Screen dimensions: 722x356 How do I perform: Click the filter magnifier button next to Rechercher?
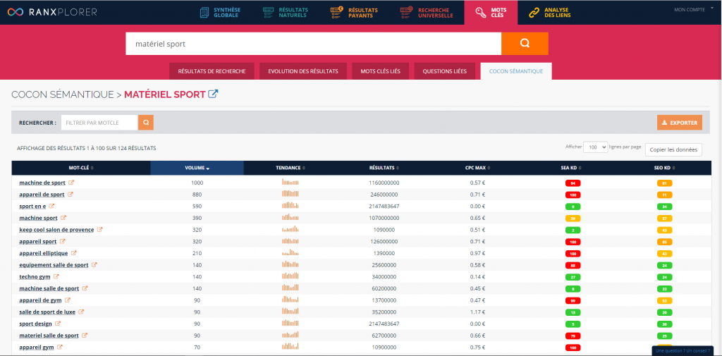point(146,123)
